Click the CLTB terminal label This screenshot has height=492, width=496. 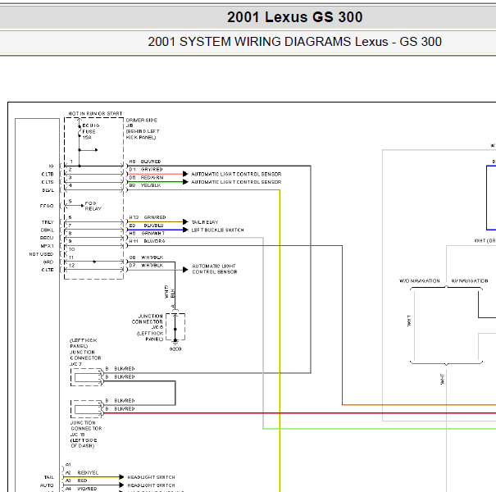point(48,175)
